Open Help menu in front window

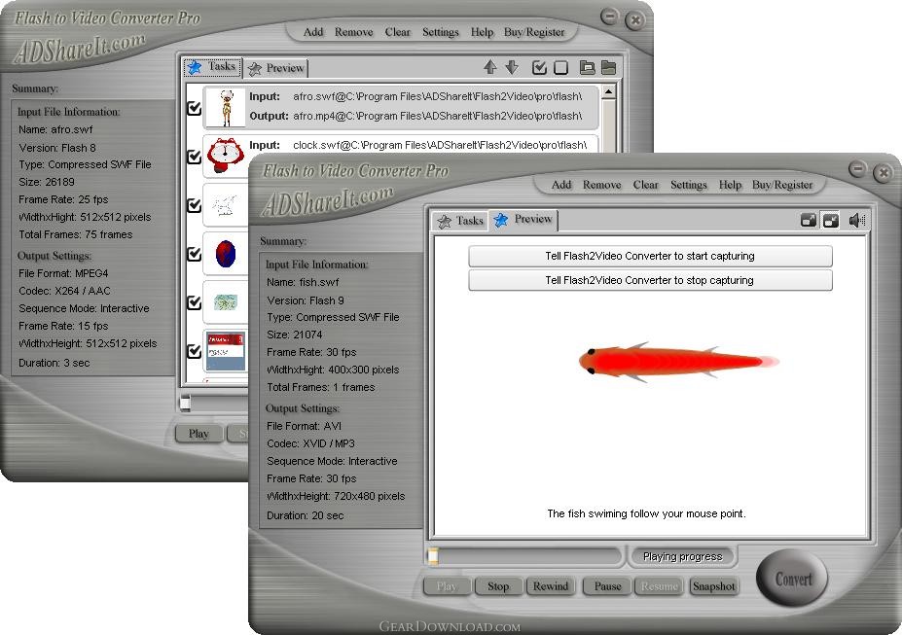730,185
